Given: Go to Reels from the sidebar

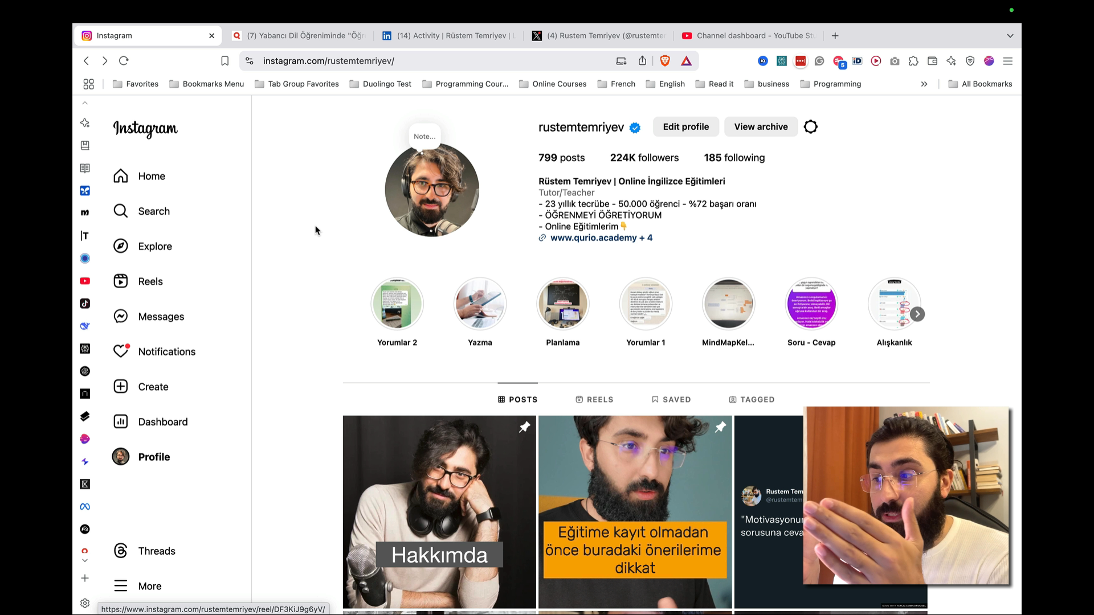Looking at the screenshot, I should point(138,281).
